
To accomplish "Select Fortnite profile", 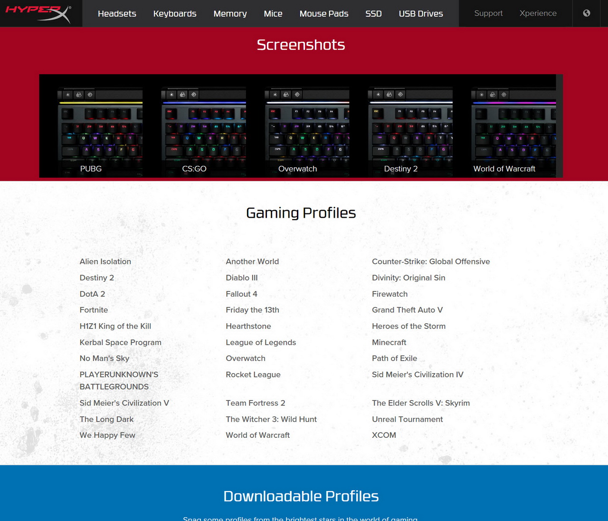I will pyautogui.click(x=94, y=310).
